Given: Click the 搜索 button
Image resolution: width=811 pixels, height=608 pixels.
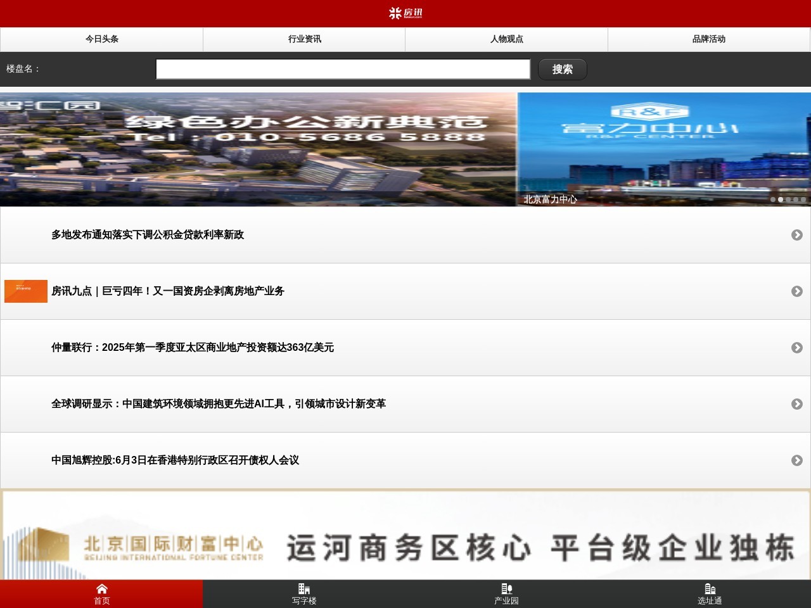Looking at the screenshot, I should tap(563, 69).
